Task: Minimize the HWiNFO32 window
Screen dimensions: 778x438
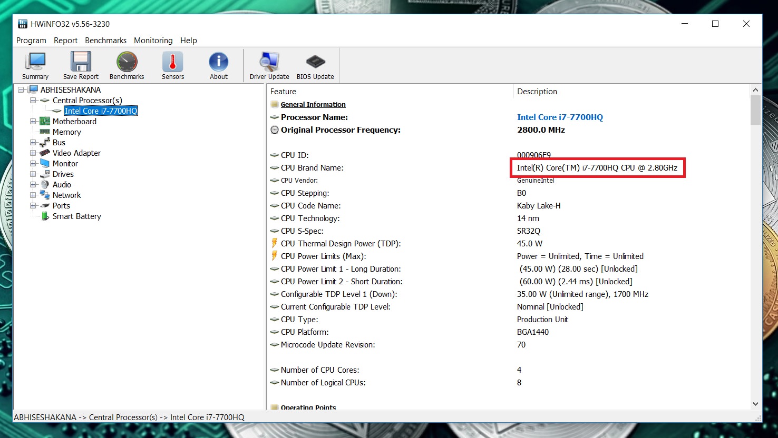Action: pos(684,24)
